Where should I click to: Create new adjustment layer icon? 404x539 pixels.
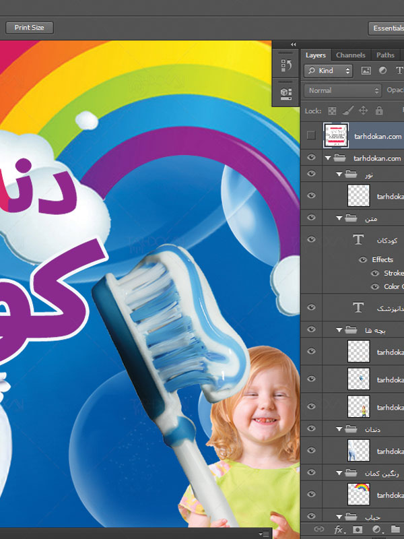click(x=377, y=530)
